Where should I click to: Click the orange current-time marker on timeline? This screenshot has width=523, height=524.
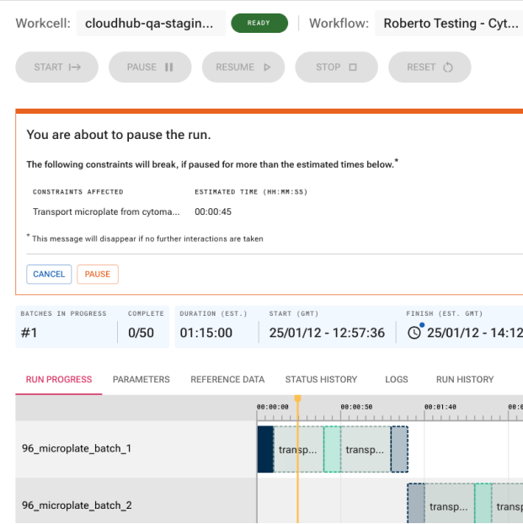point(297,398)
